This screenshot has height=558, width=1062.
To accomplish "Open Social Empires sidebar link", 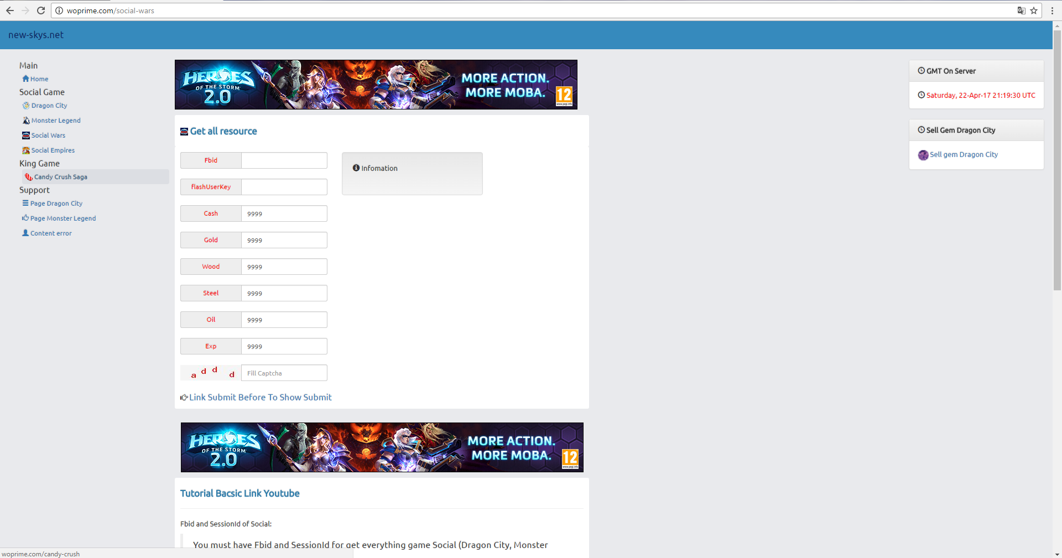I will [53, 150].
